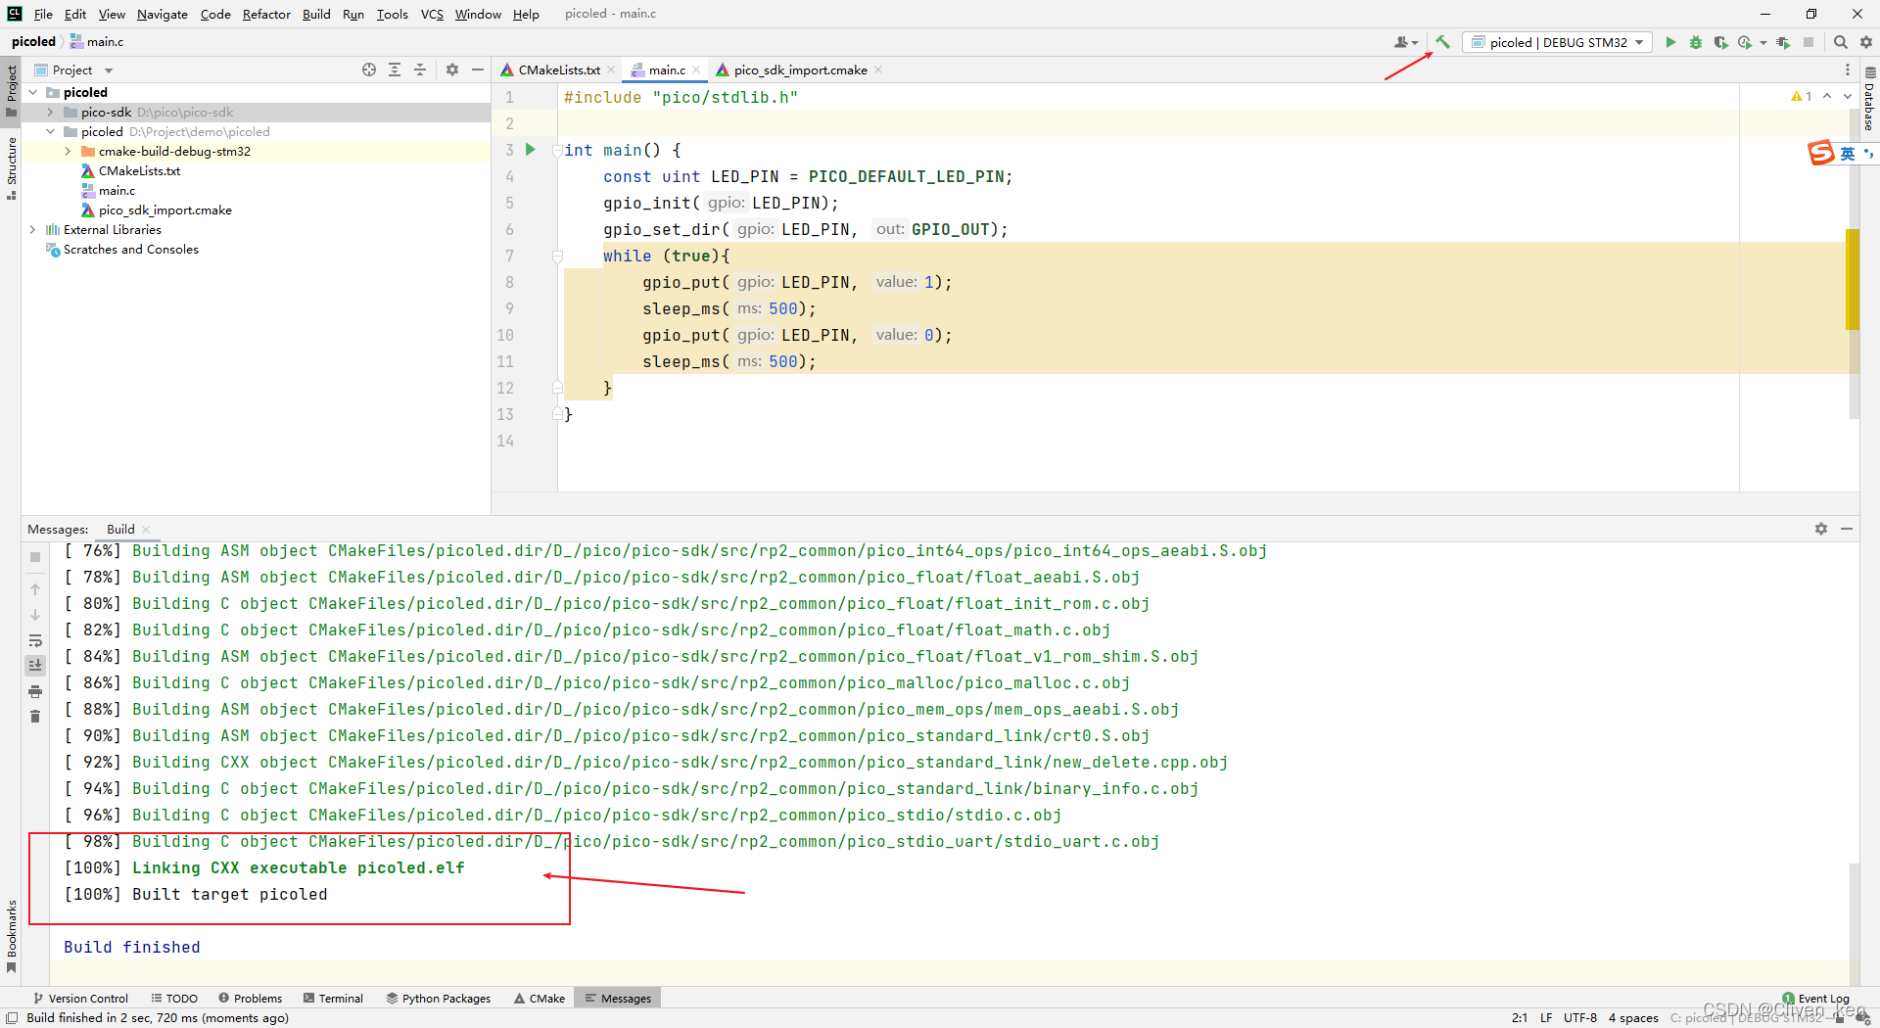The image size is (1880, 1028).
Task: Expand External Libraries node
Action: click(x=33, y=229)
